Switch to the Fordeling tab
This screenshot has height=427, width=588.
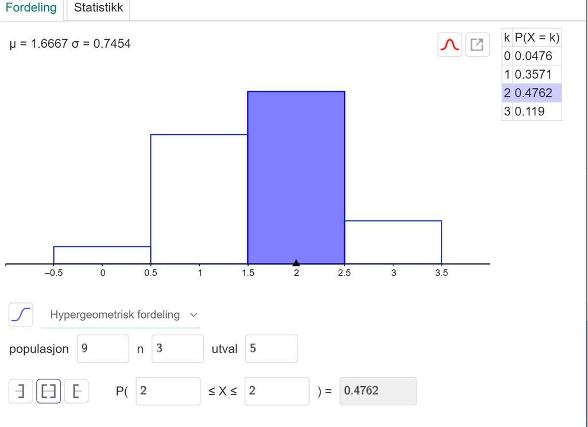pyautogui.click(x=31, y=8)
